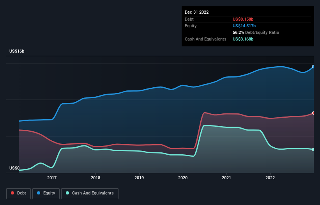Click the blue Equity legend dot
Image resolution: width=320 pixels, height=205 pixels.
click(x=38, y=193)
